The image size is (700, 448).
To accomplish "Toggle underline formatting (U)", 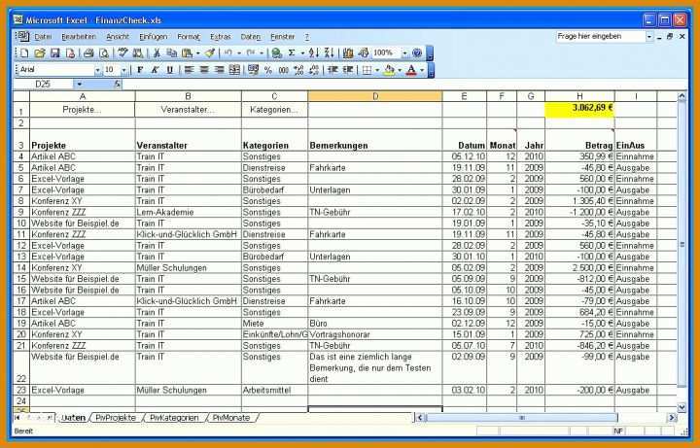I will [169, 70].
